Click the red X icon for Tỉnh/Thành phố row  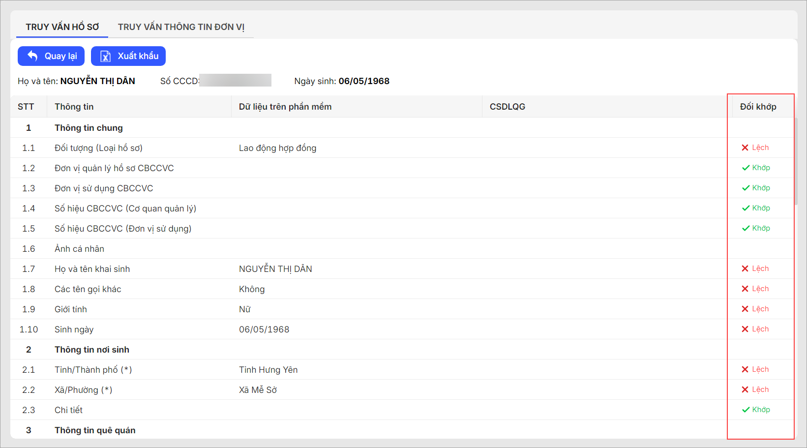point(745,369)
